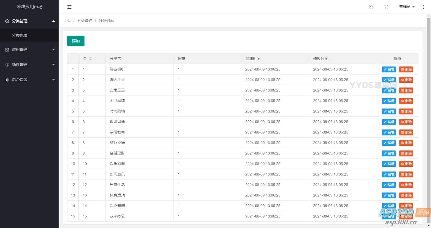Go to 主页 via the breadcrumb

pyautogui.click(x=67, y=20)
